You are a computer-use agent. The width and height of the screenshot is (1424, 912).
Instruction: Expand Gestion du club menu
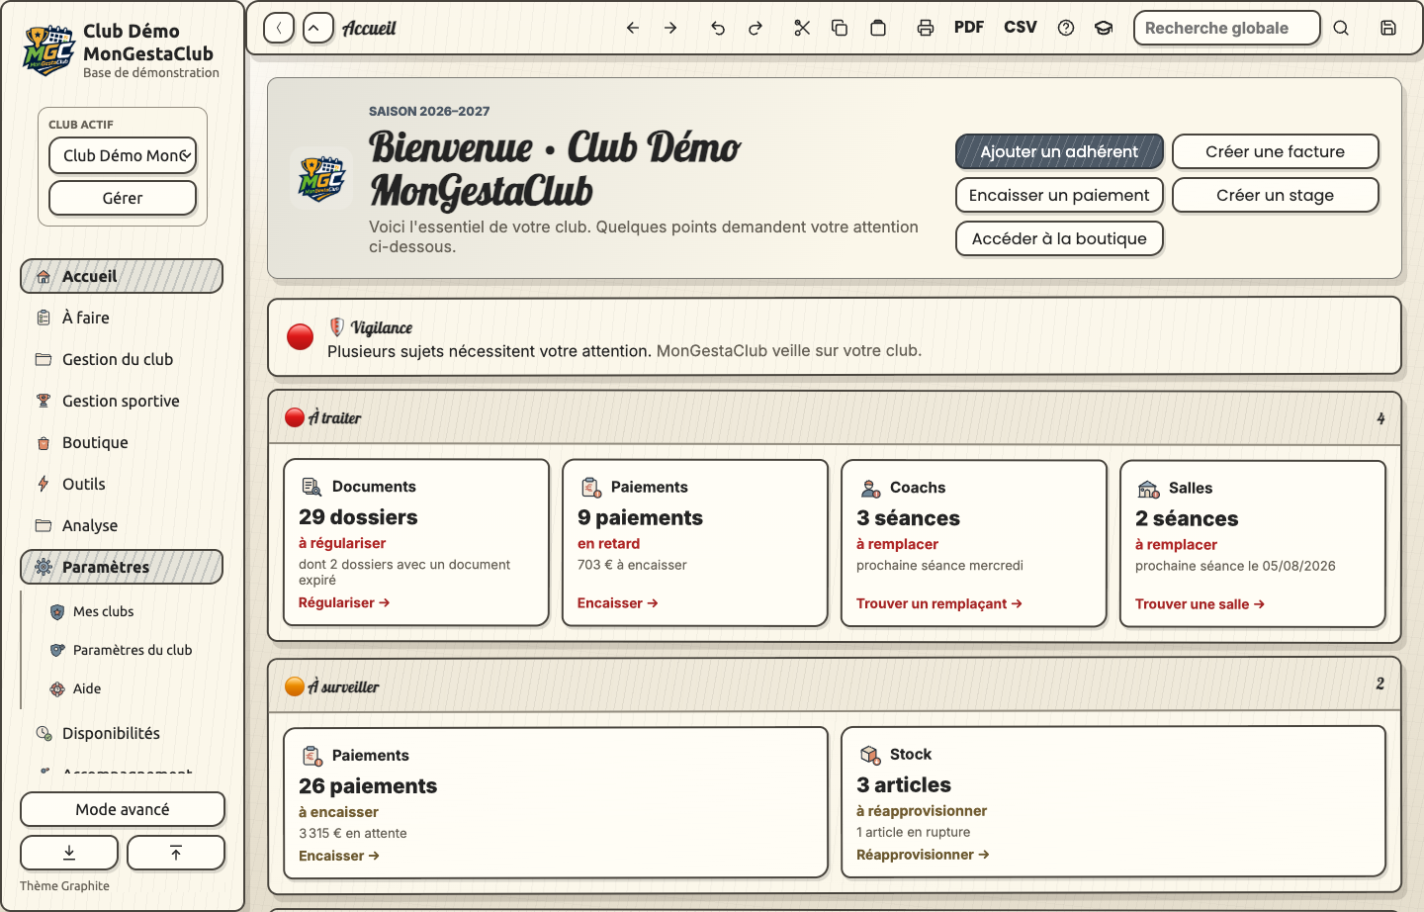(122, 359)
